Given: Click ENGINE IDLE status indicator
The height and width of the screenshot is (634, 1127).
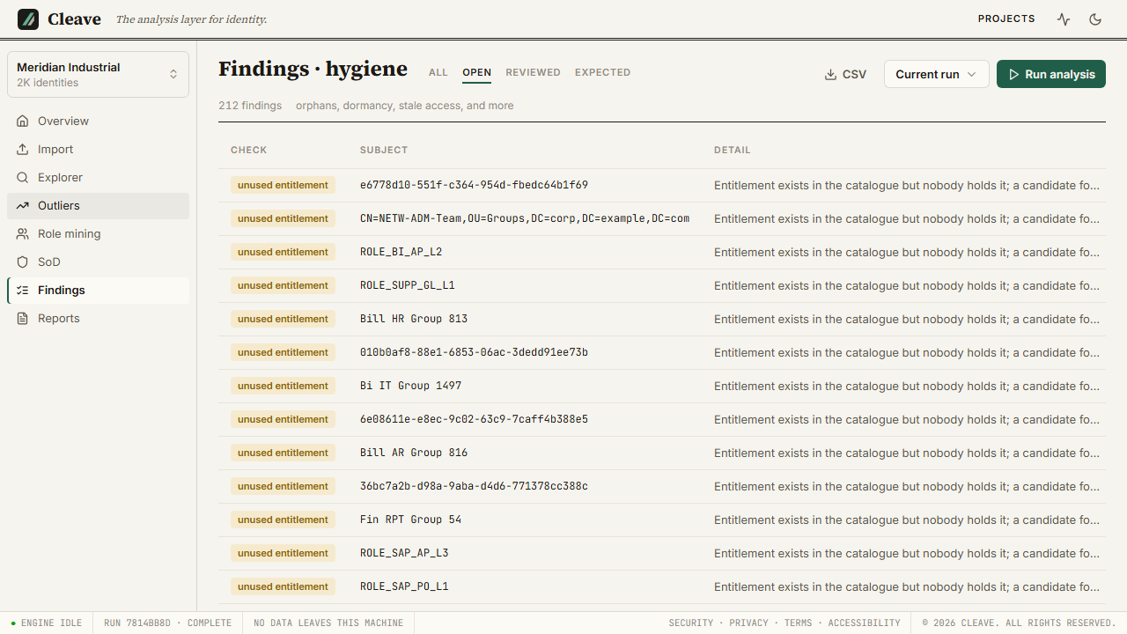Looking at the screenshot, I should pos(46,623).
